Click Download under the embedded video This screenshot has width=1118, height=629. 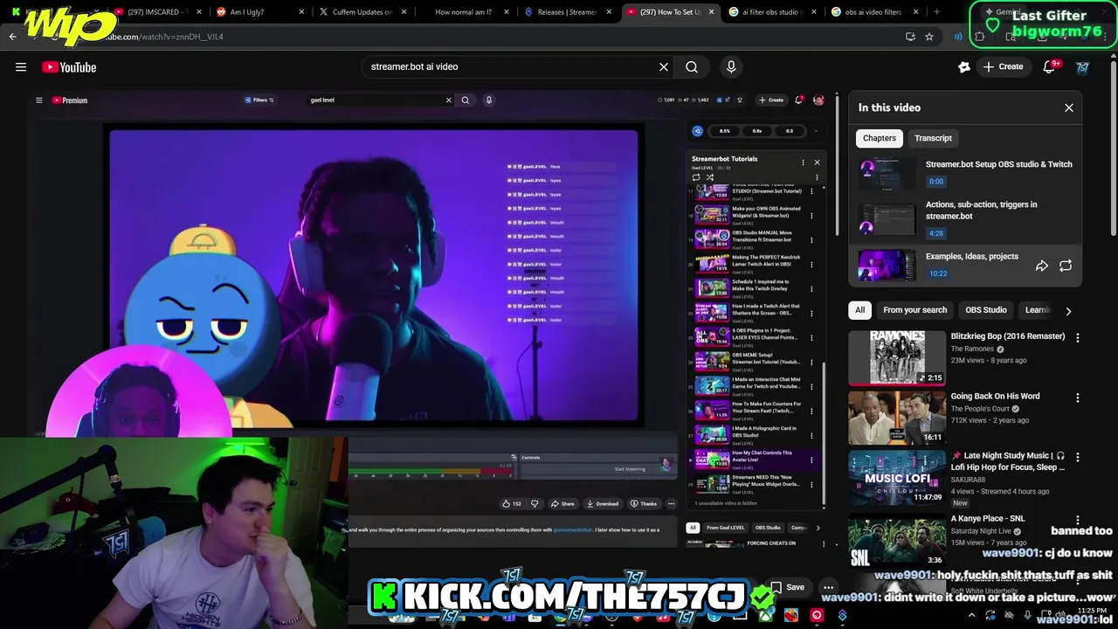(603, 503)
